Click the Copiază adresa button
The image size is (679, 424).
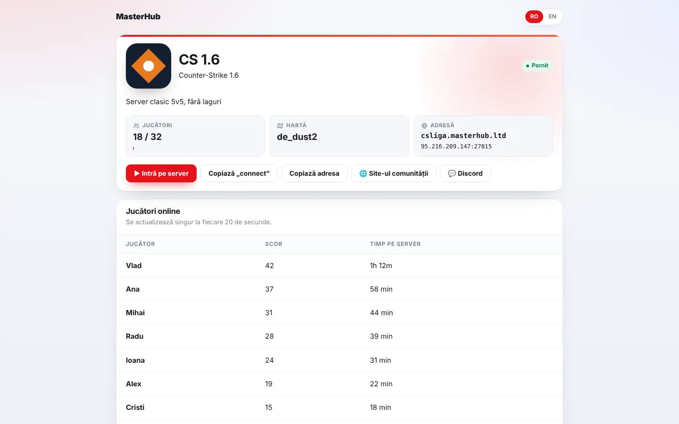point(315,173)
